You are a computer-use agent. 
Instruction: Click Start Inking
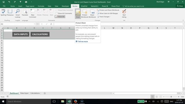tap(124, 14)
